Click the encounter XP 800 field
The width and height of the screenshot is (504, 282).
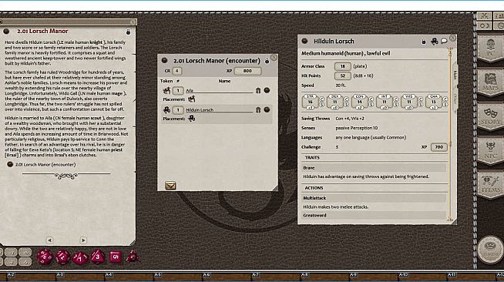point(247,71)
